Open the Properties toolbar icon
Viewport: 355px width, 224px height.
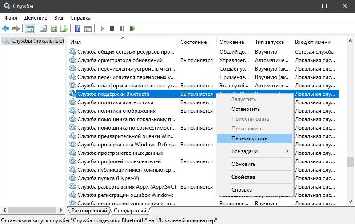pos(43,28)
